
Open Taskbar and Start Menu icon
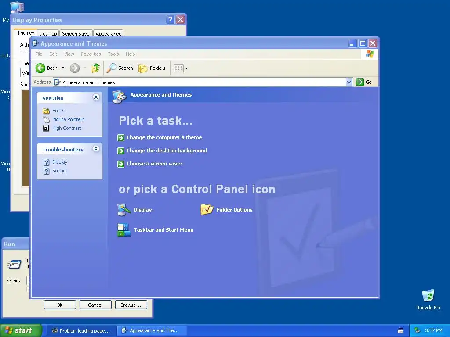(x=124, y=230)
